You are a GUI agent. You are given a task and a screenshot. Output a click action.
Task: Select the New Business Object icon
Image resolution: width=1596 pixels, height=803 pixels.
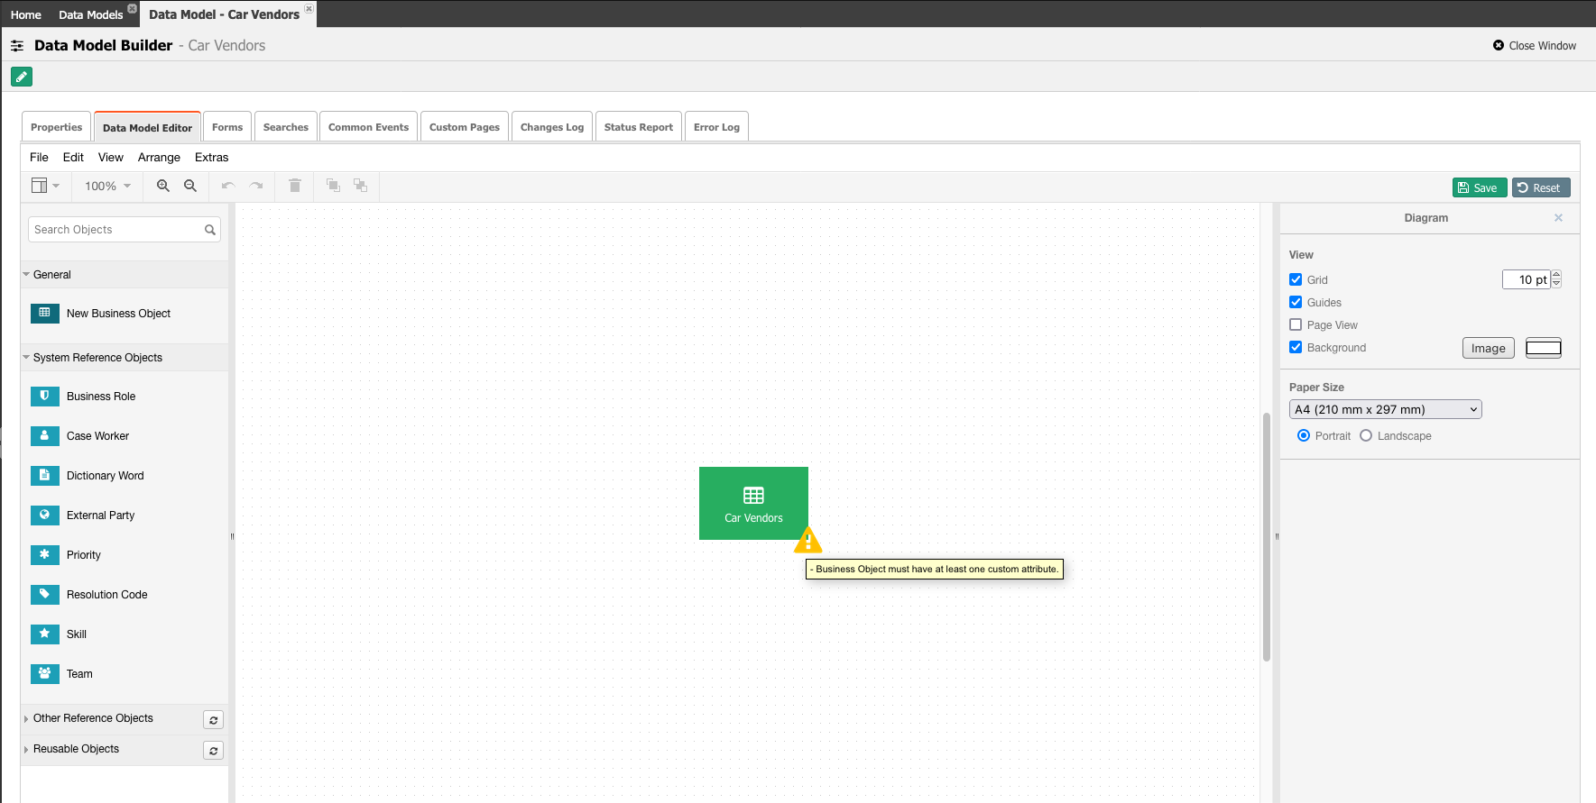45,314
